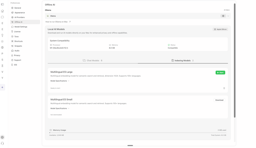The width and height of the screenshot is (256, 148).
Task: Download the Multilingual E5 Small model
Action: pyautogui.click(x=219, y=100)
